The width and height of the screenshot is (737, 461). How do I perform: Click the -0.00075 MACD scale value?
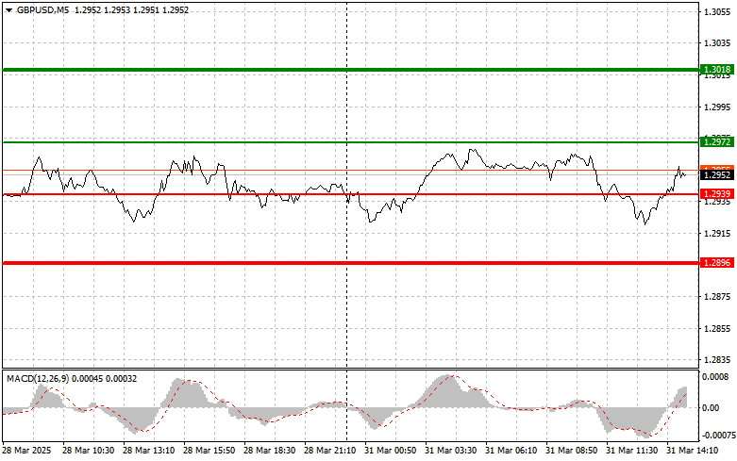(x=718, y=436)
